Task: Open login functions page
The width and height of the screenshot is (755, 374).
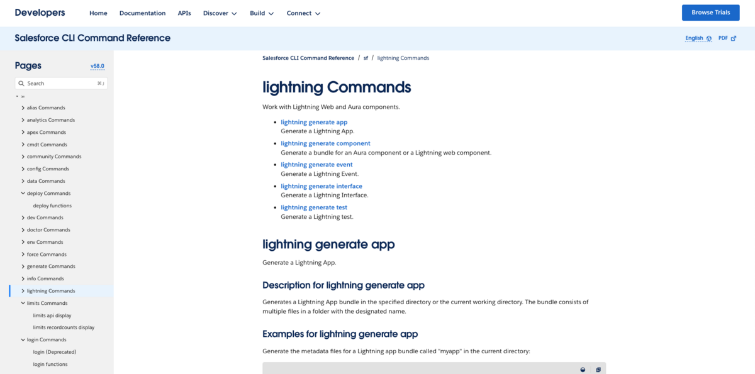Action: [50, 365]
